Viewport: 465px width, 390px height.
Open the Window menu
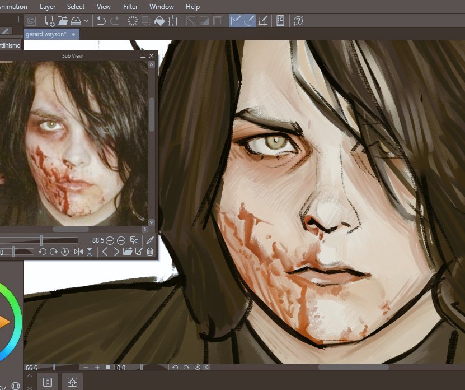tap(162, 7)
